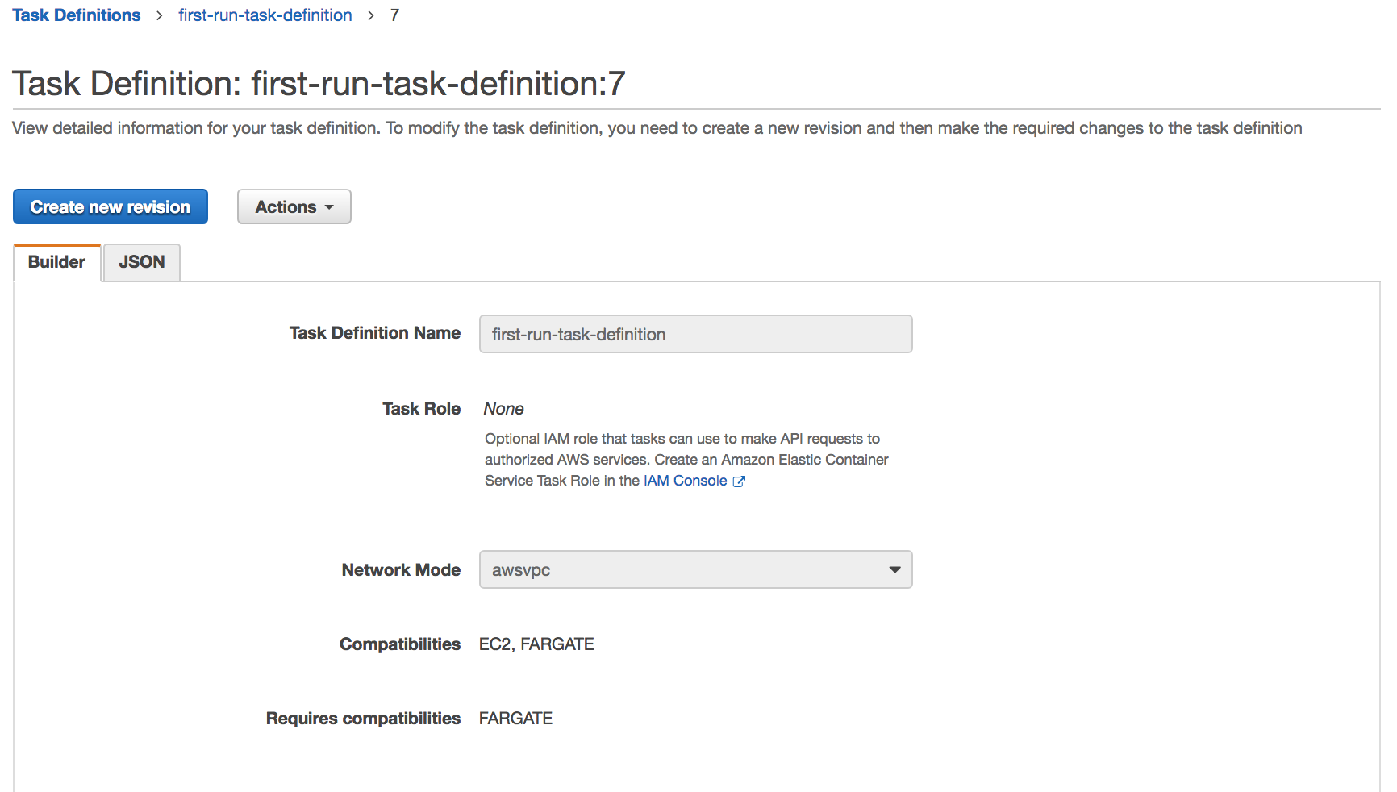Click the Task Role value None
Image resolution: width=1397 pixels, height=792 pixels.
(503, 409)
